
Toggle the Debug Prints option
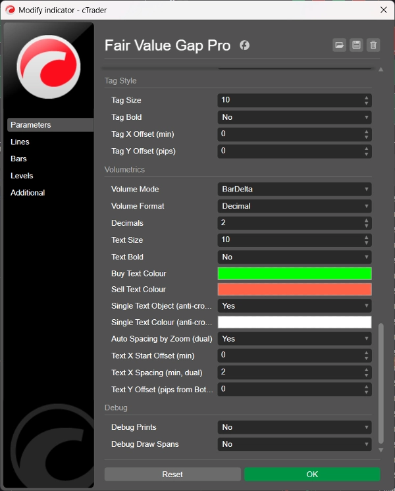coord(294,427)
